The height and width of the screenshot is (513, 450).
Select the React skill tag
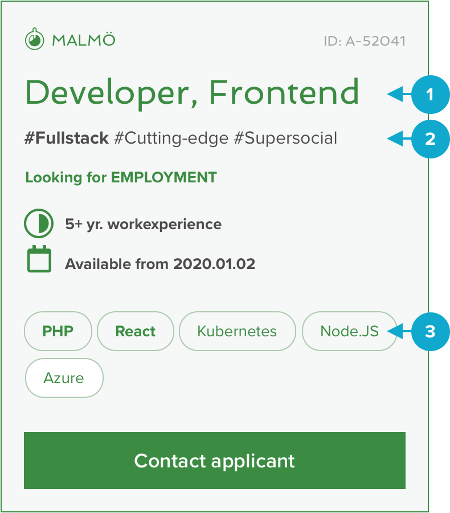point(136,331)
